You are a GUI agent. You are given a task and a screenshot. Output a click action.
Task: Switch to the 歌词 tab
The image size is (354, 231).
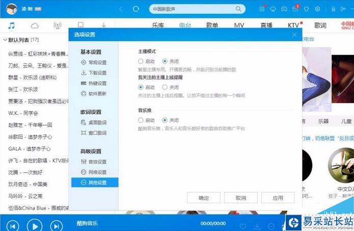click(x=320, y=25)
